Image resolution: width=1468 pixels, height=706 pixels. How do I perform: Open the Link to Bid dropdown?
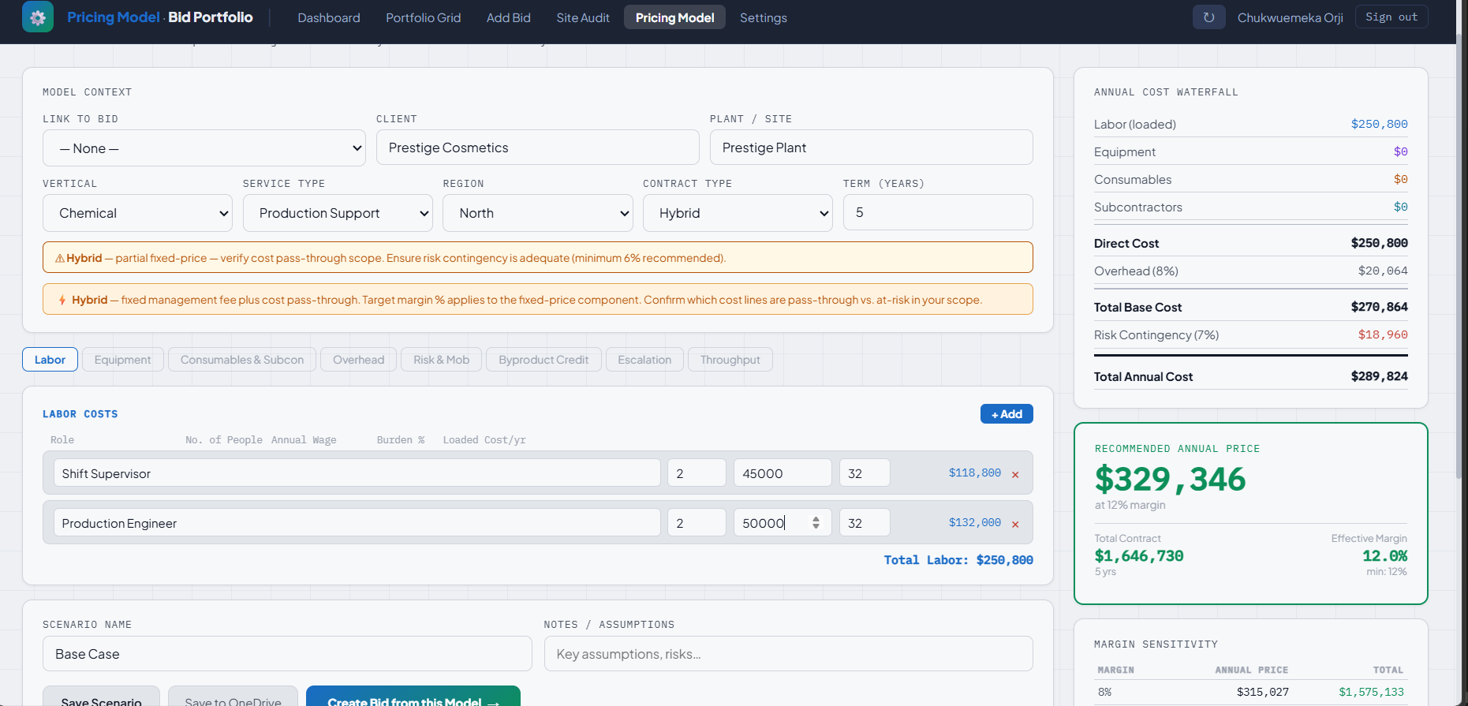coord(204,148)
